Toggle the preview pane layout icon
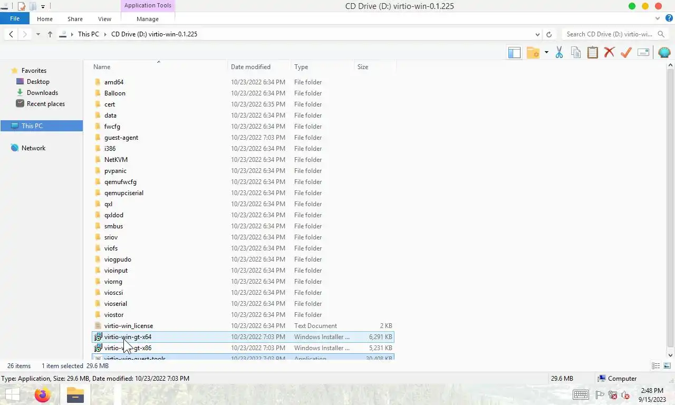Viewport: 675px width, 405px height. click(514, 53)
